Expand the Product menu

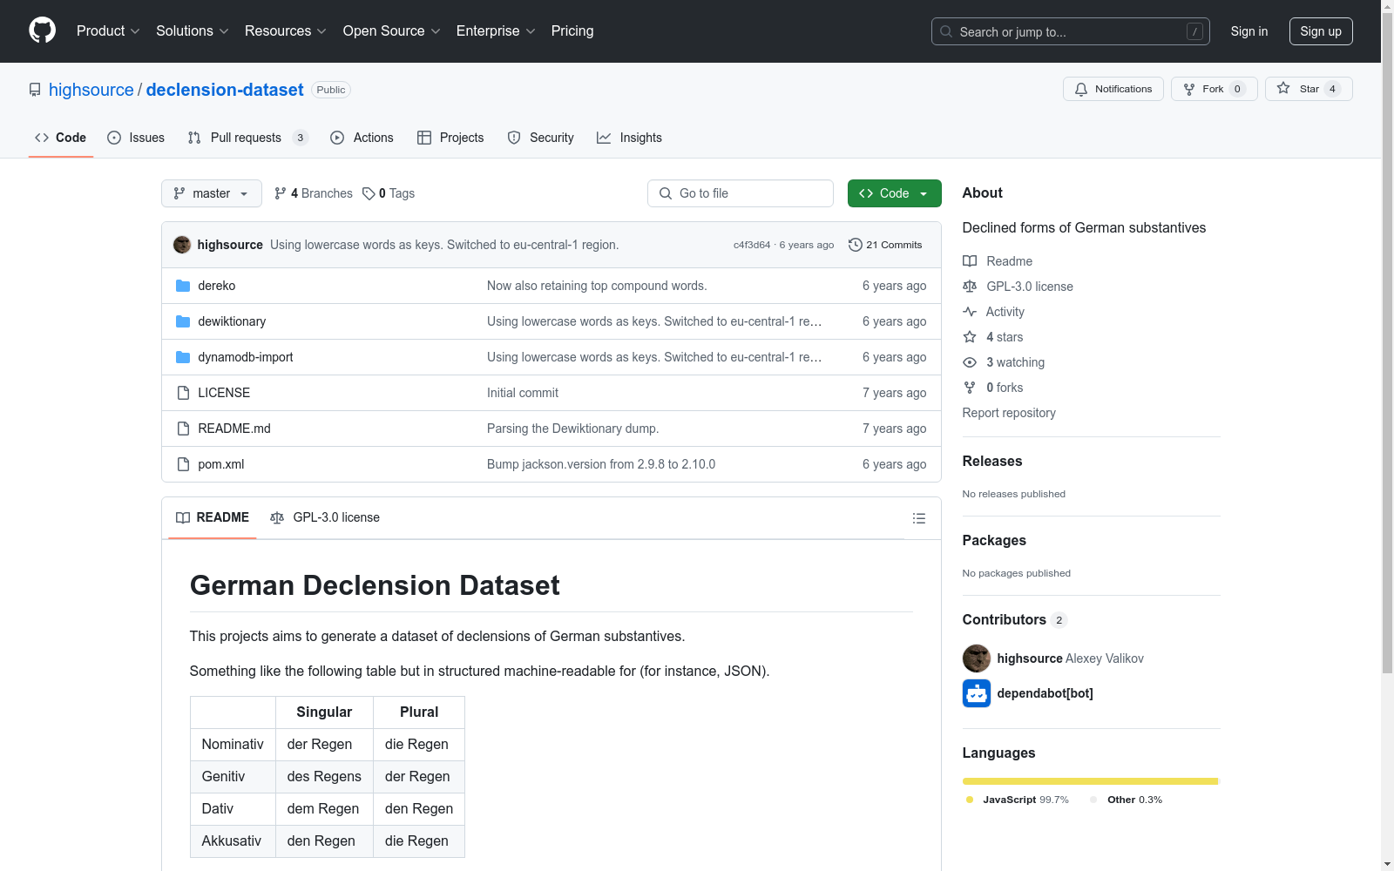(x=108, y=31)
